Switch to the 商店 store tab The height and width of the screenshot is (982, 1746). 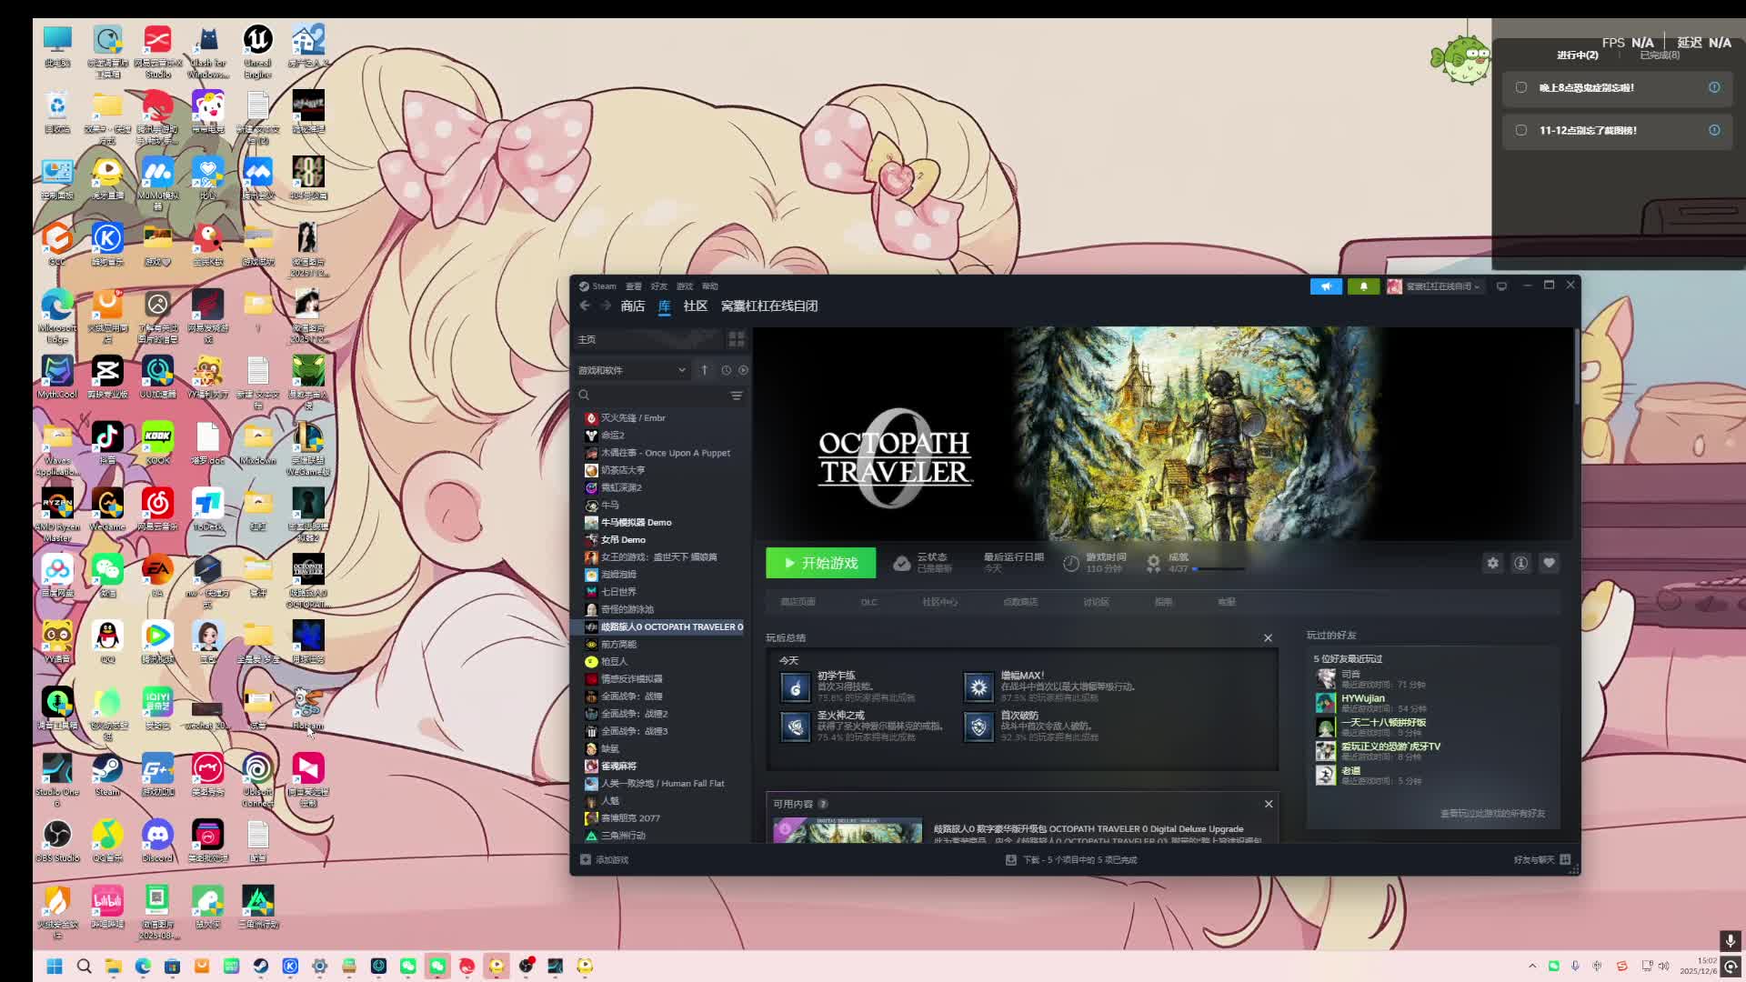pos(632,306)
